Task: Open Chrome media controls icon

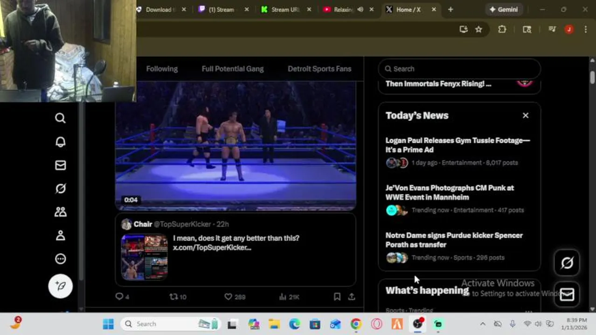Action: (552, 29)
